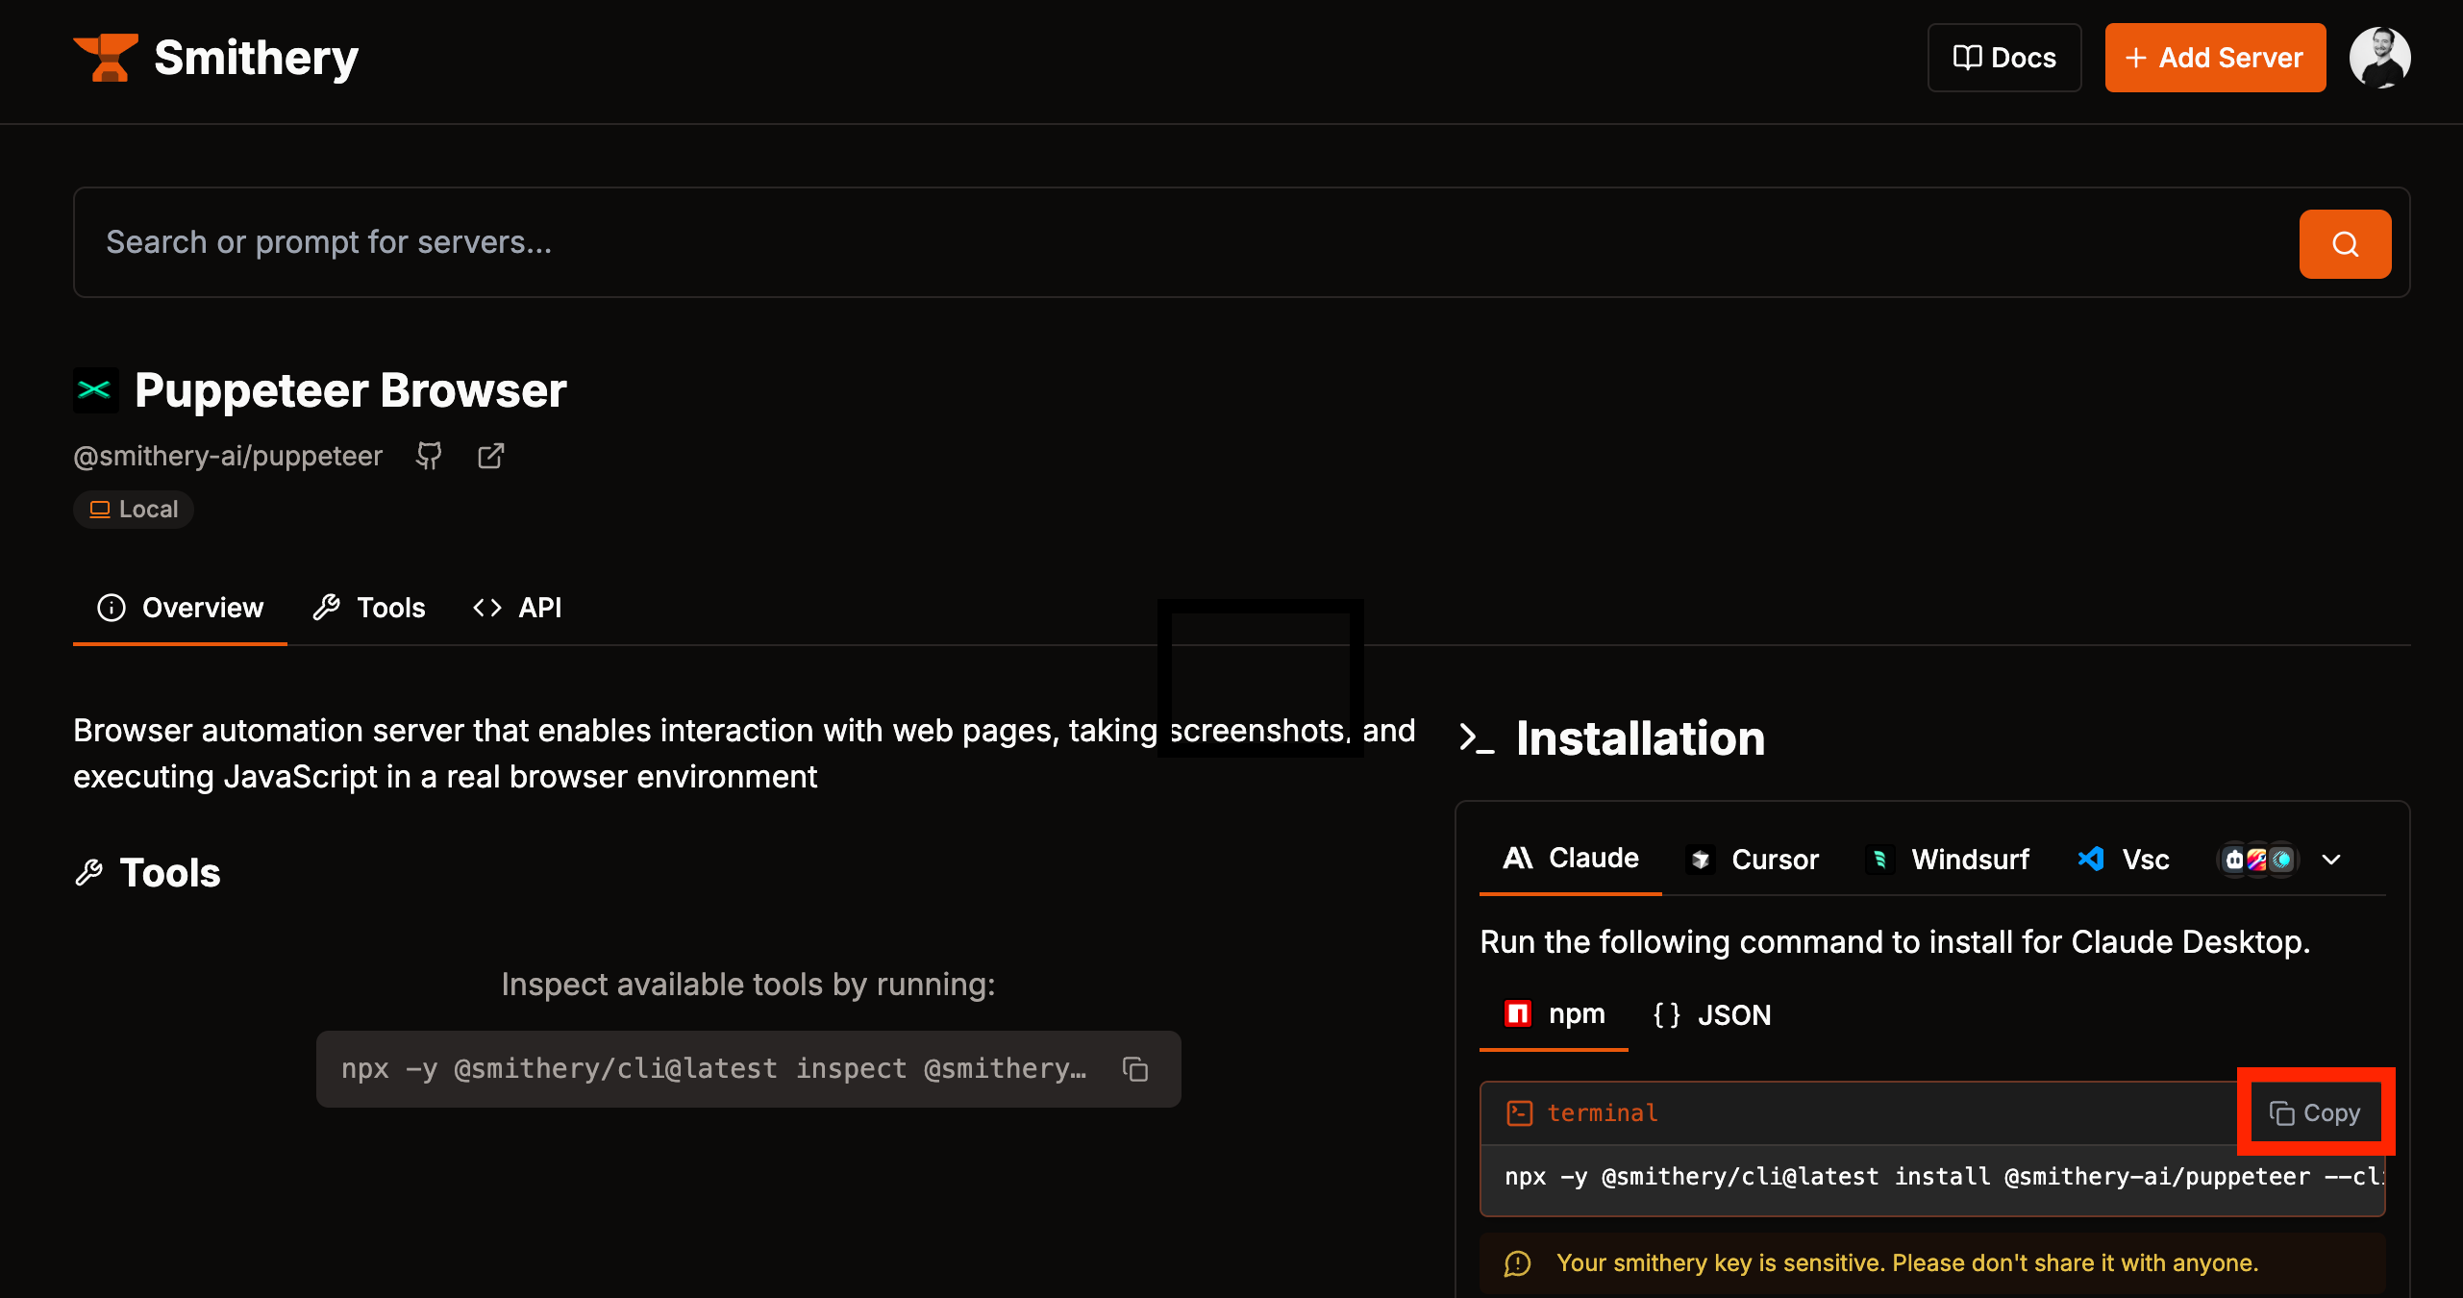Open the GitHub repository icon
2463x1298 pixels.
click(429, 456)
